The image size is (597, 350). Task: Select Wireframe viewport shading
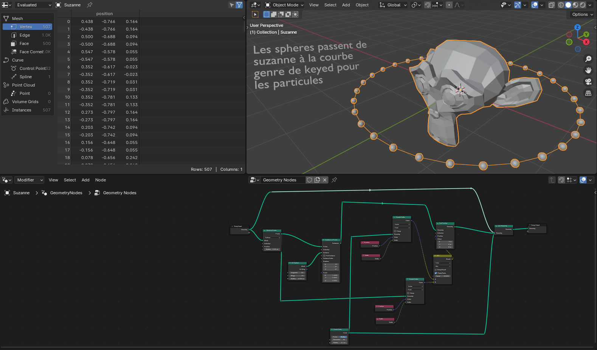click(x=561, y=5)
